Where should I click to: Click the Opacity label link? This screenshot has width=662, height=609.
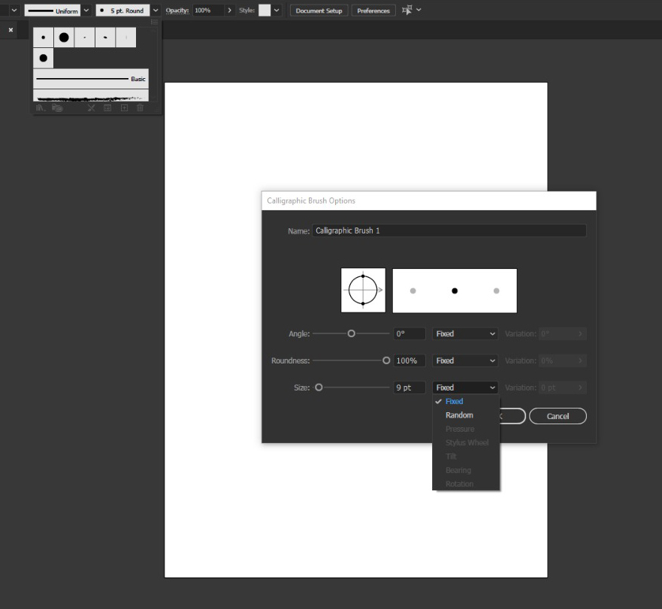[177, 11]
